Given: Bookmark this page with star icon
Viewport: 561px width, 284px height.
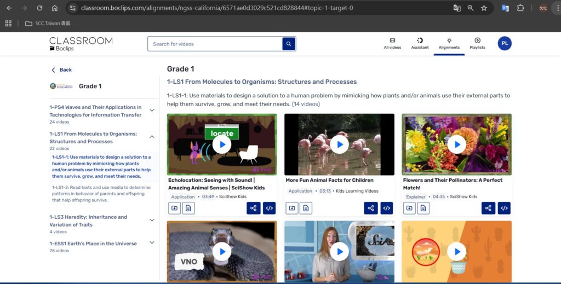Looking at the screenshot, I should pos(484,8).
